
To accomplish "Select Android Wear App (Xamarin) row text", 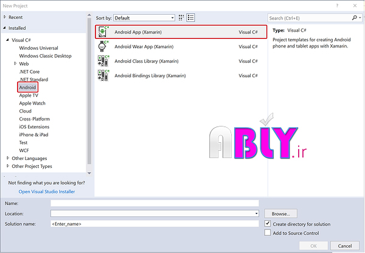I will 144,47.
